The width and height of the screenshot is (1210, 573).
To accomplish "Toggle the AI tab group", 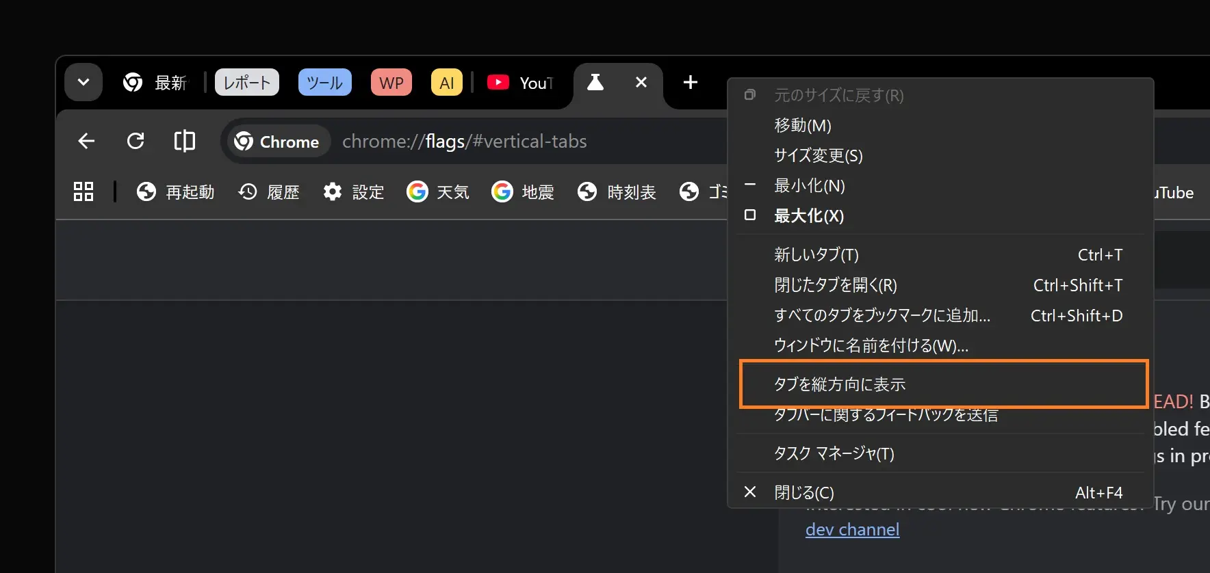I will 446,83.
